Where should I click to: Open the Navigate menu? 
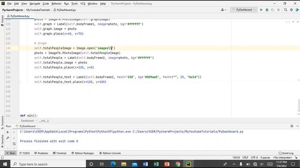pos(35,4)
